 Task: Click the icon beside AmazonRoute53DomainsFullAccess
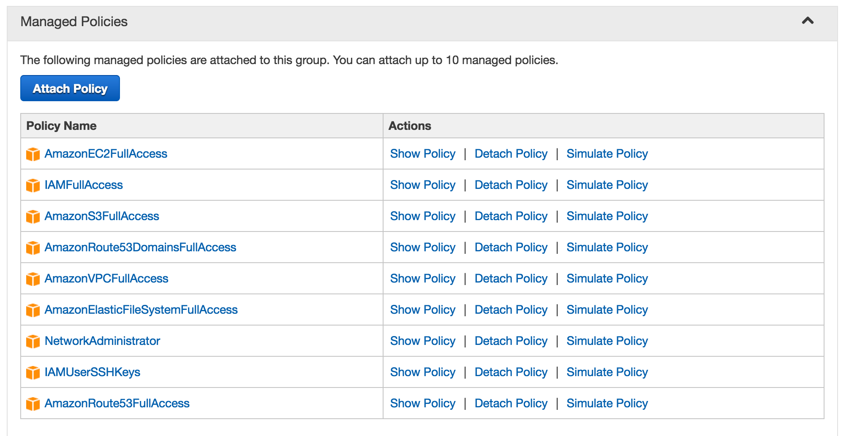coord(33,248)
